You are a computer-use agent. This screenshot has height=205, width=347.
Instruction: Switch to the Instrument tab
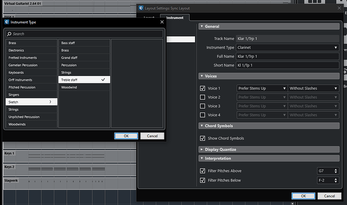click(x=175, y=18)
